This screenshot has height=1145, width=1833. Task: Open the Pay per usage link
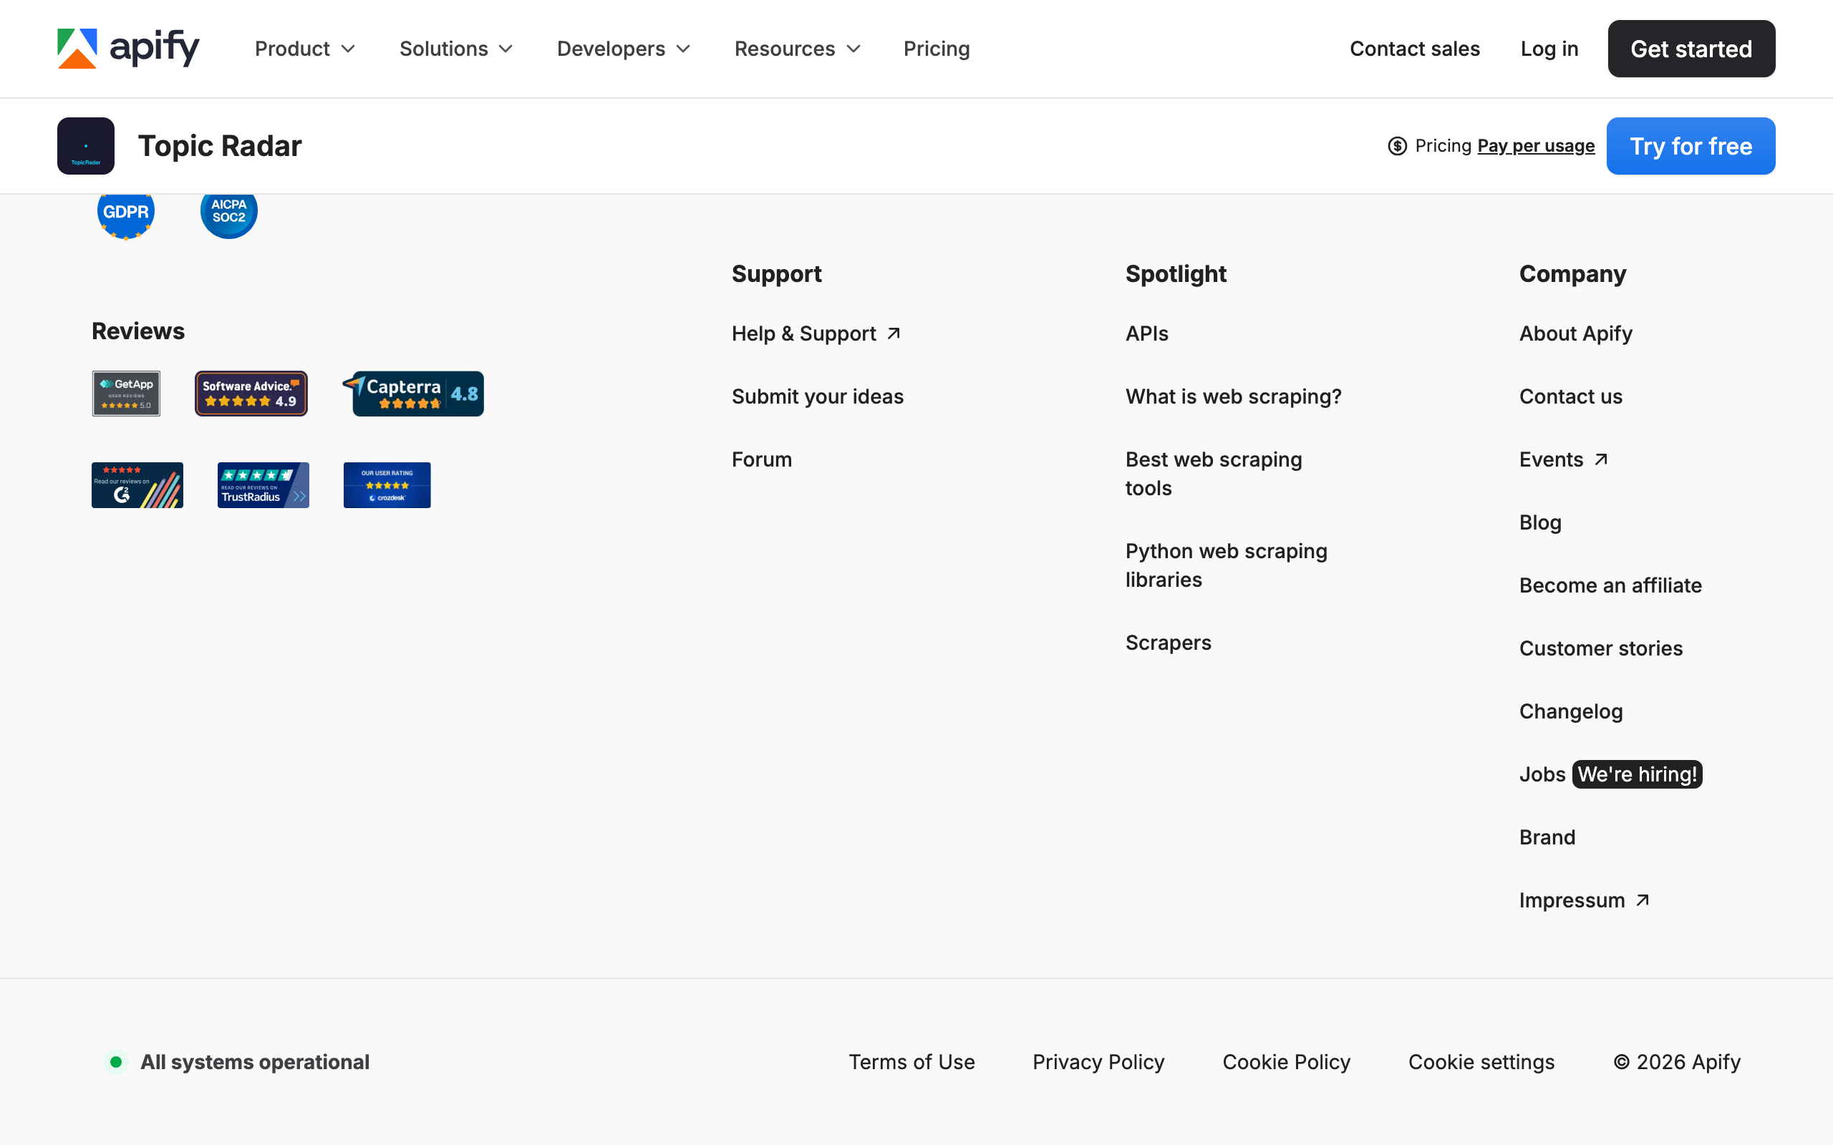point(1535,145)
